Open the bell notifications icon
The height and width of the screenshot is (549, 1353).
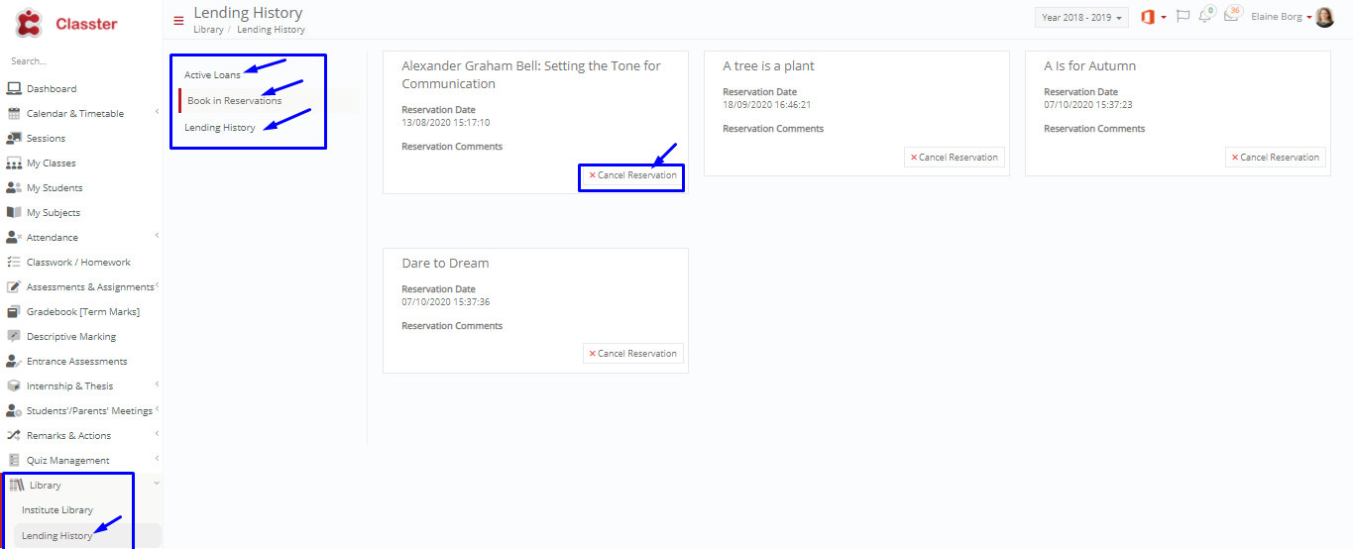point(1205,16)
